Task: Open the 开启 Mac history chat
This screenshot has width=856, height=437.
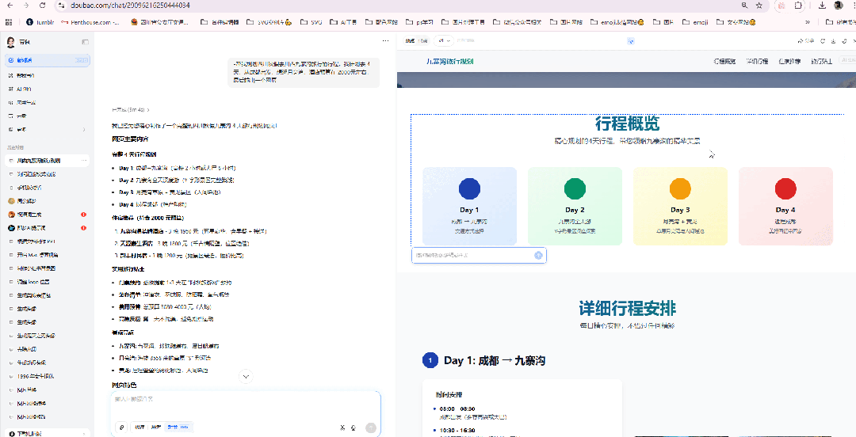Action: point(47,255)
